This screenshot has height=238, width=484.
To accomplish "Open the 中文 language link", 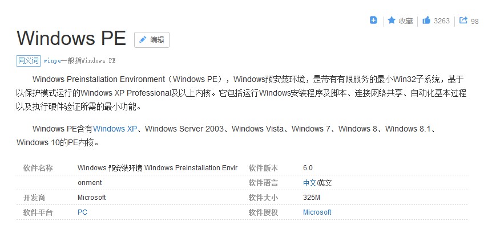I will pyautogui.click(x=309, y=183).
